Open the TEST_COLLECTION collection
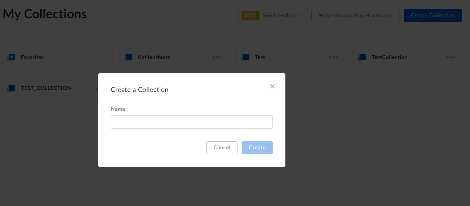Viewport: 470px width, 206px height. (46, 88)
